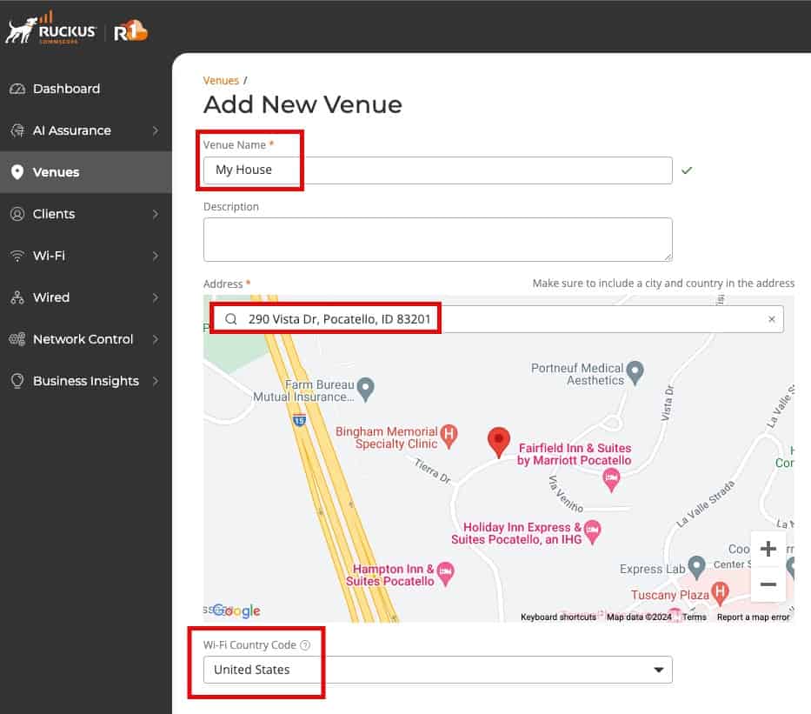The image size is (811, 714).
Task: Click the Portneuf Medical Aesthetics map pin
Action: tap(635, 372)
